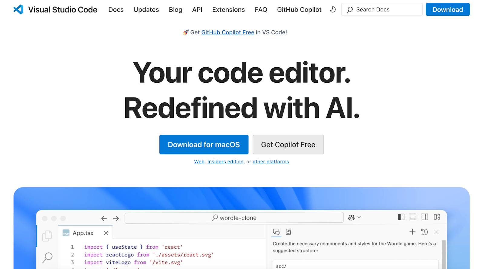Open the customize layout icon
484x269 pixels.
coord(437,217)
